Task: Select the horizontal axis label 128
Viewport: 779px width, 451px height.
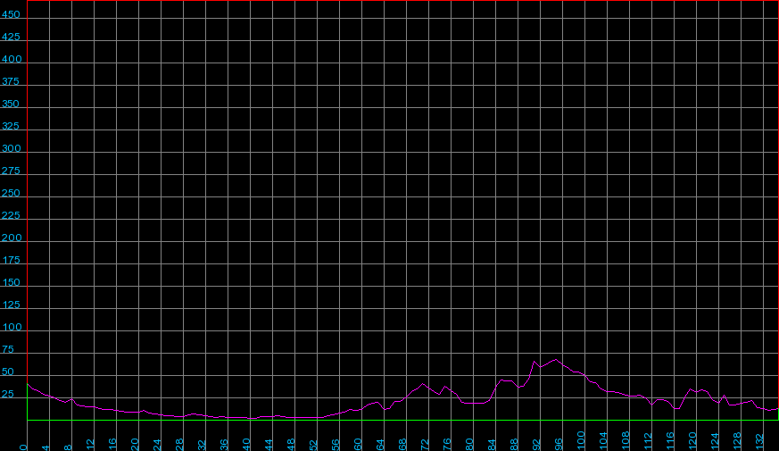Action: [738, 441]
